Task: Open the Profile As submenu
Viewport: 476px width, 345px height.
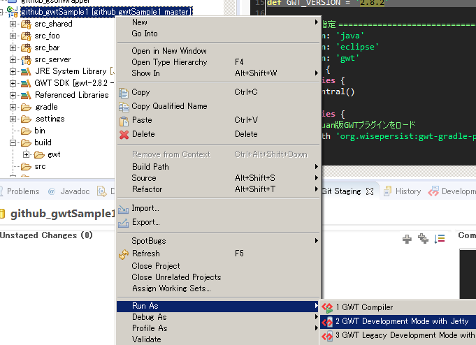Action: coord(218,329)
